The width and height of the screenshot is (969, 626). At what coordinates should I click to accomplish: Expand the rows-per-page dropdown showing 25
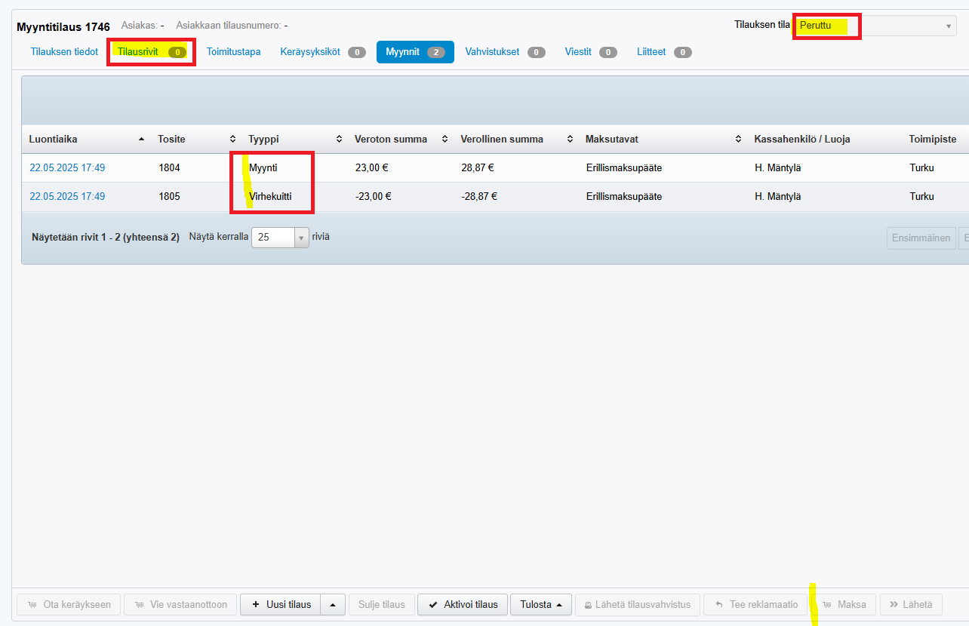(301, 237)
